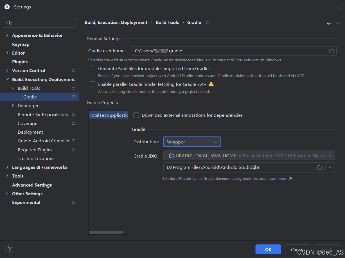The width and height of the screenshot is (345, 258).
Task: Click the warning icon next to Gradle 7.4+
Action: point(211,84)
